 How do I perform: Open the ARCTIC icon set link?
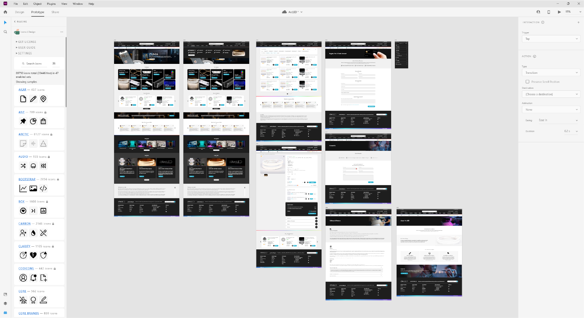pyautogui.click(x=24, y=134)
